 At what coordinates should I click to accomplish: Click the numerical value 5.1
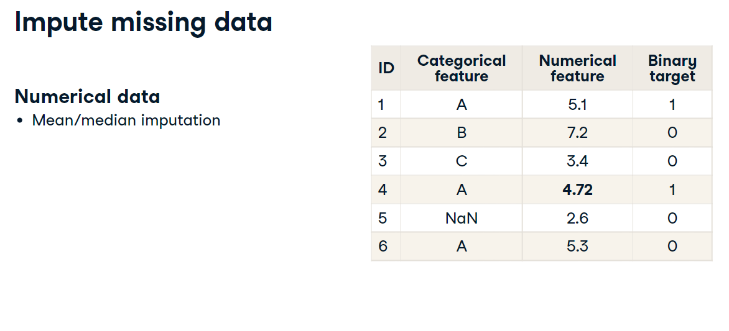577,104
